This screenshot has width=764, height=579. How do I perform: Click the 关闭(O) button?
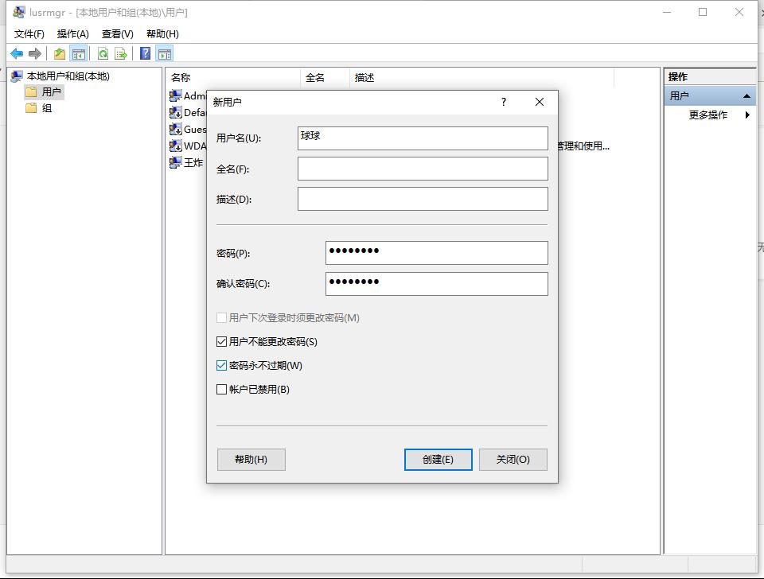[513, 459]
